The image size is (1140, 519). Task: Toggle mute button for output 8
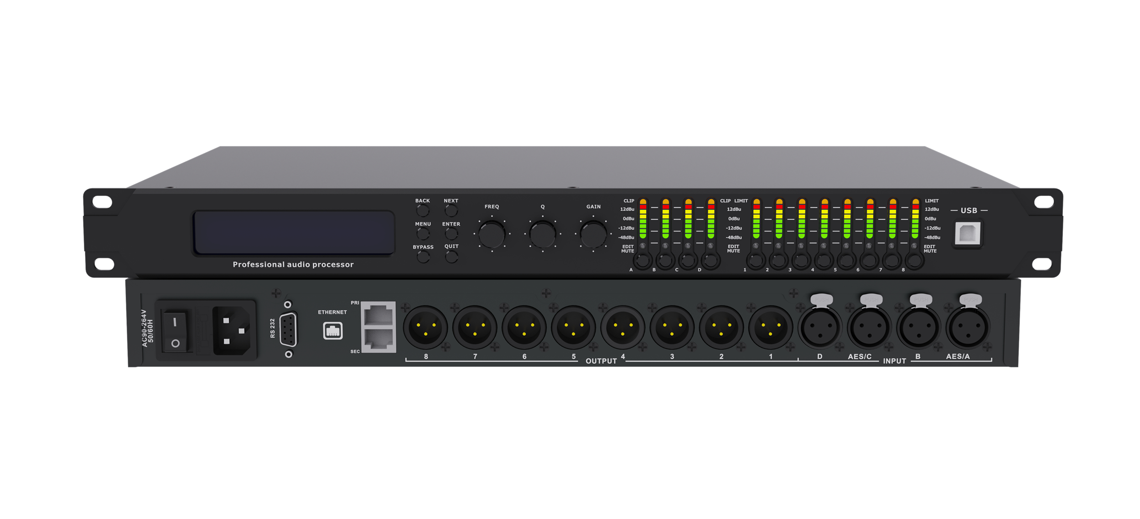tap(914, 261)
